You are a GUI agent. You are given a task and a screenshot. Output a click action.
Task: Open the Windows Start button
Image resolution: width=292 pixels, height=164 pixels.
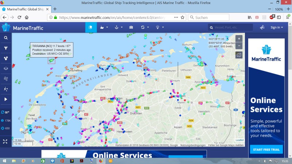coord(4,161)
